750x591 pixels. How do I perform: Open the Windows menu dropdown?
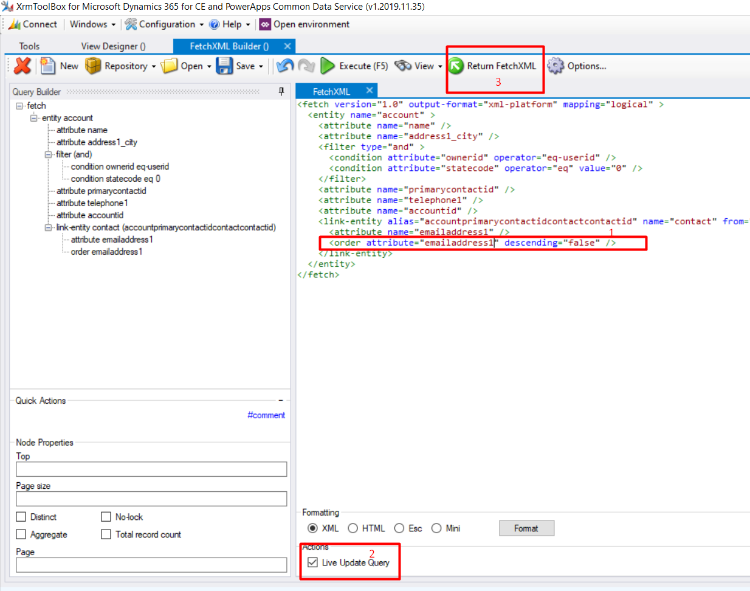pos(92,24)
